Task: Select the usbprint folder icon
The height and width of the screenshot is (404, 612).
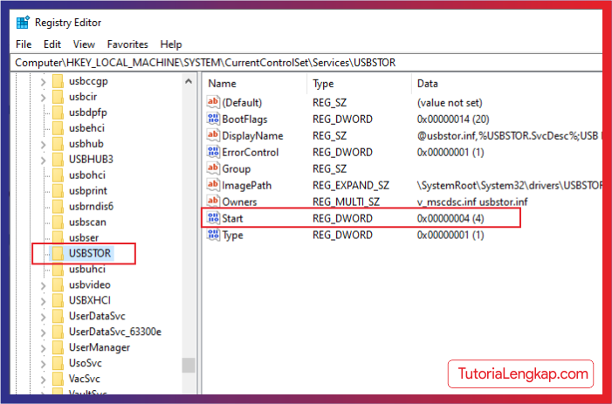Action: point(58,191)
